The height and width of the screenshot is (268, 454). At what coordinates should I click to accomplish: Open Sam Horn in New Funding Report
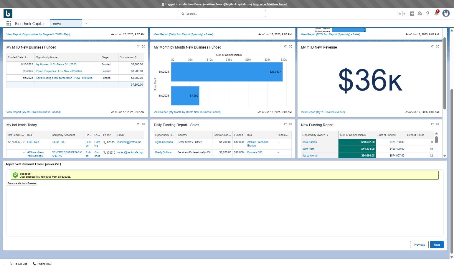click(x=308, y=149)
